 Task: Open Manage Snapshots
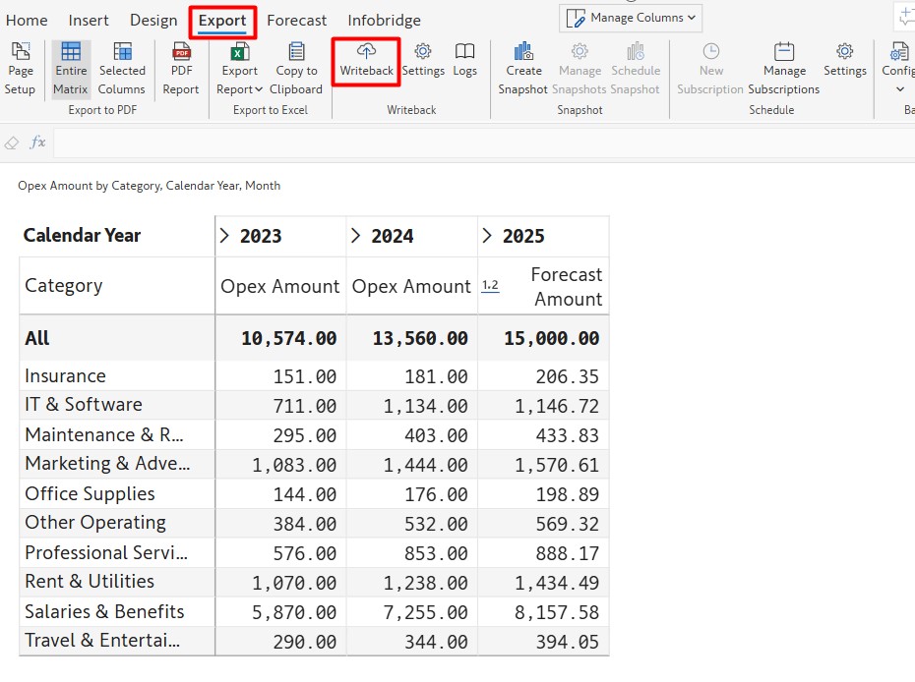click(579, 69)
